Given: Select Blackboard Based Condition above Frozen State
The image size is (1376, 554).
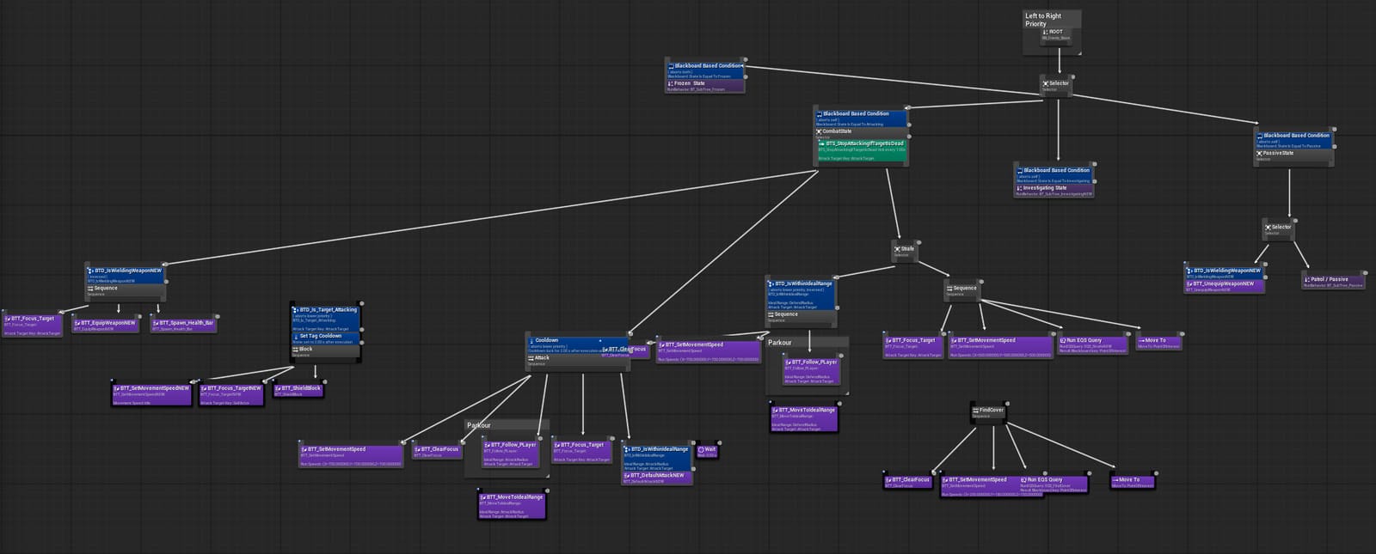Looking at the screenshot, I should (x=704, y=70).
